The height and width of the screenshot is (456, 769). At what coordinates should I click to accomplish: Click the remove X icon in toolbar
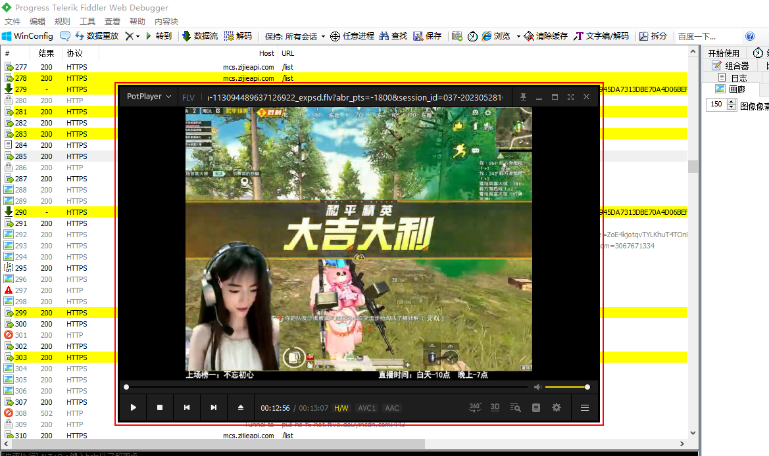pos(129,35)
